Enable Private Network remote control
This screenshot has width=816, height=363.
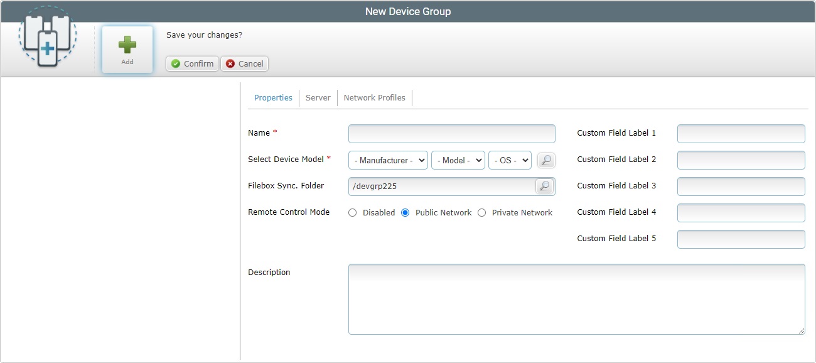pyautogui.click(x=481, y=212)
